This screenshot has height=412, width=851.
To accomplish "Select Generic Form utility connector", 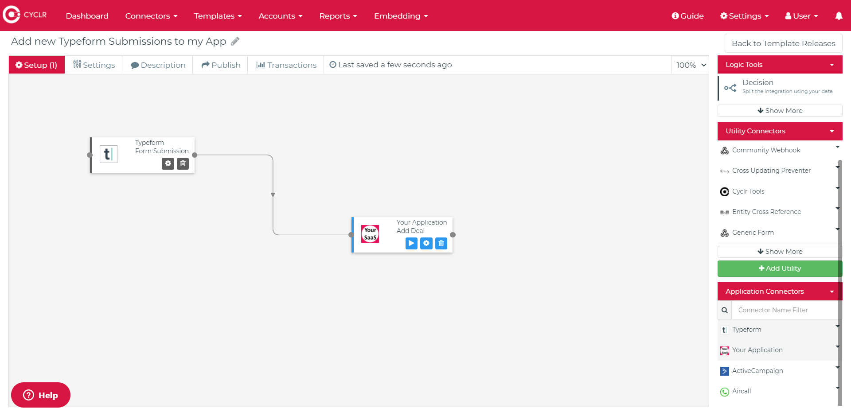I will [753, 233].
